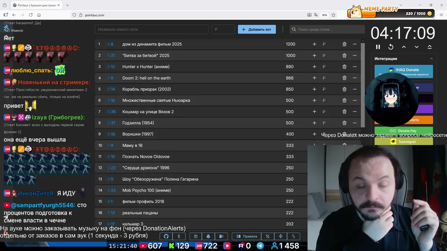Click lot name Маму в 16

tap(132, 145)
